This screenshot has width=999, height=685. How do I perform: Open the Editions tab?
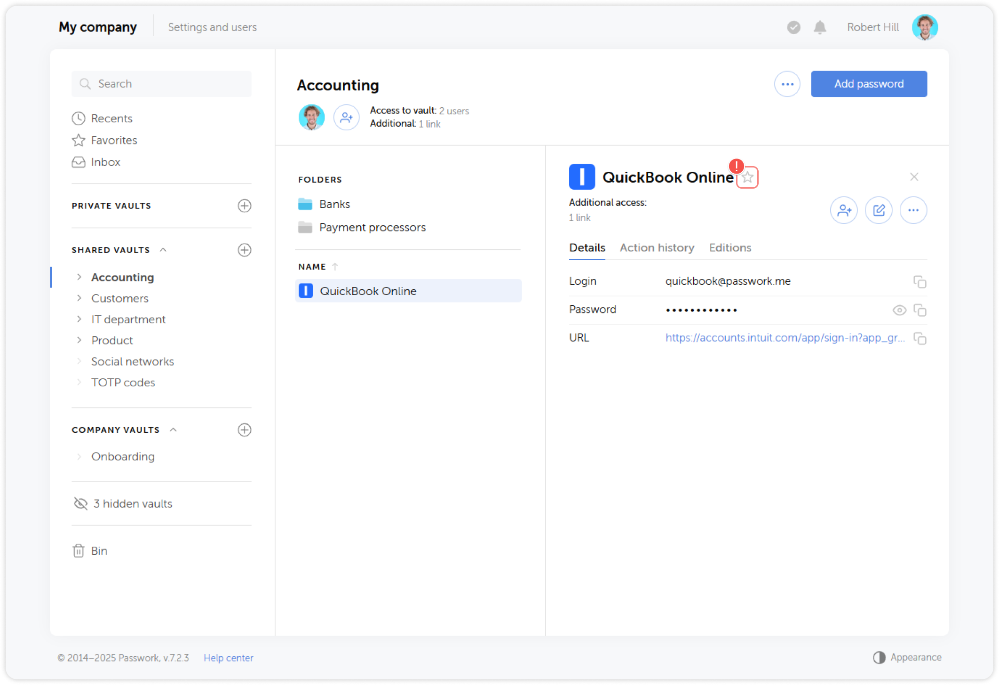point(729,247)
